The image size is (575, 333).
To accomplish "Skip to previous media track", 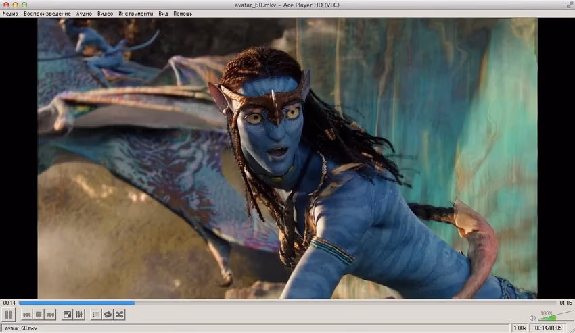I will [x=27, y=315].
